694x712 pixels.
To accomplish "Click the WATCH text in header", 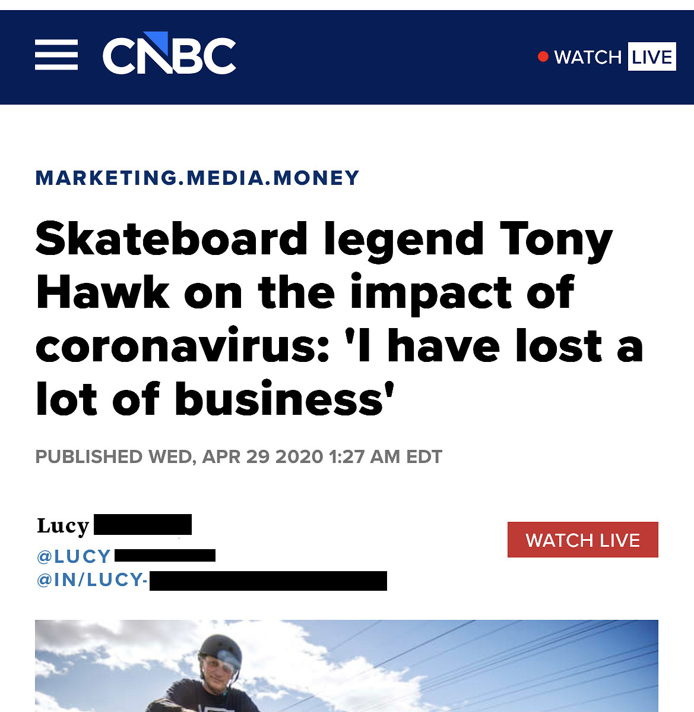I will 587,57.
